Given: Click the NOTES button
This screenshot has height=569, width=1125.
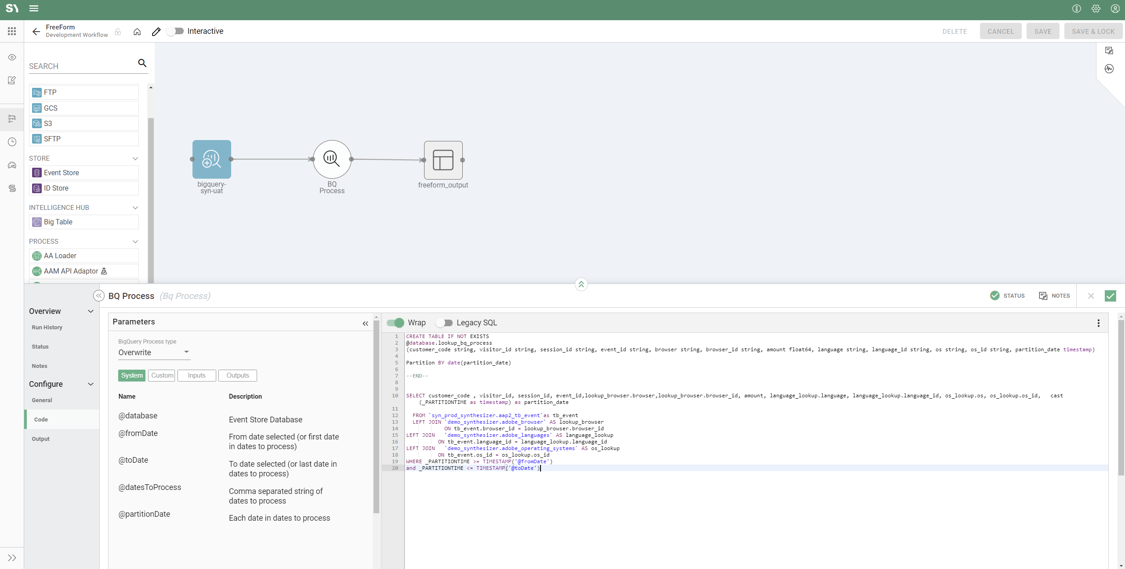Looking at the screenshot, I should (x=1054, y=296).
